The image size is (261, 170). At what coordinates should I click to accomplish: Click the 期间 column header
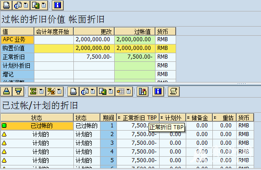pyautogui.click(x=108, y=118)
